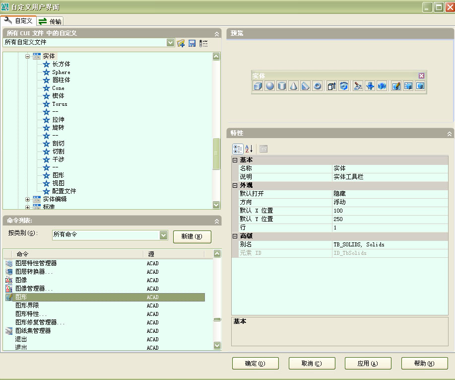The height and width of the screenshot is (380, 455).
Task: Click the 名称 value field 实体
Action: click(x=390, y=168)
